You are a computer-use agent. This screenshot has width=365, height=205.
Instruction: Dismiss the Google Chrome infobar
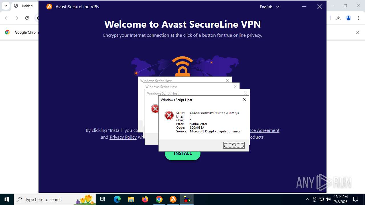357,32
